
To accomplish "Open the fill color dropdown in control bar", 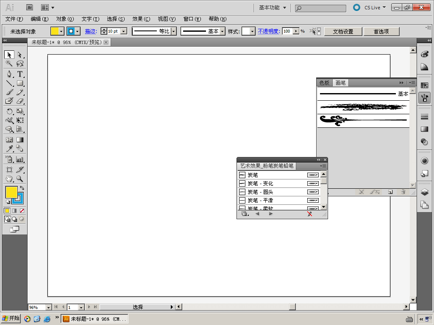I will coord(61,31).
